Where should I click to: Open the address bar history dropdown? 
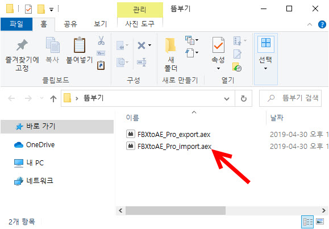pyautogui.click(x=227, y=98)
